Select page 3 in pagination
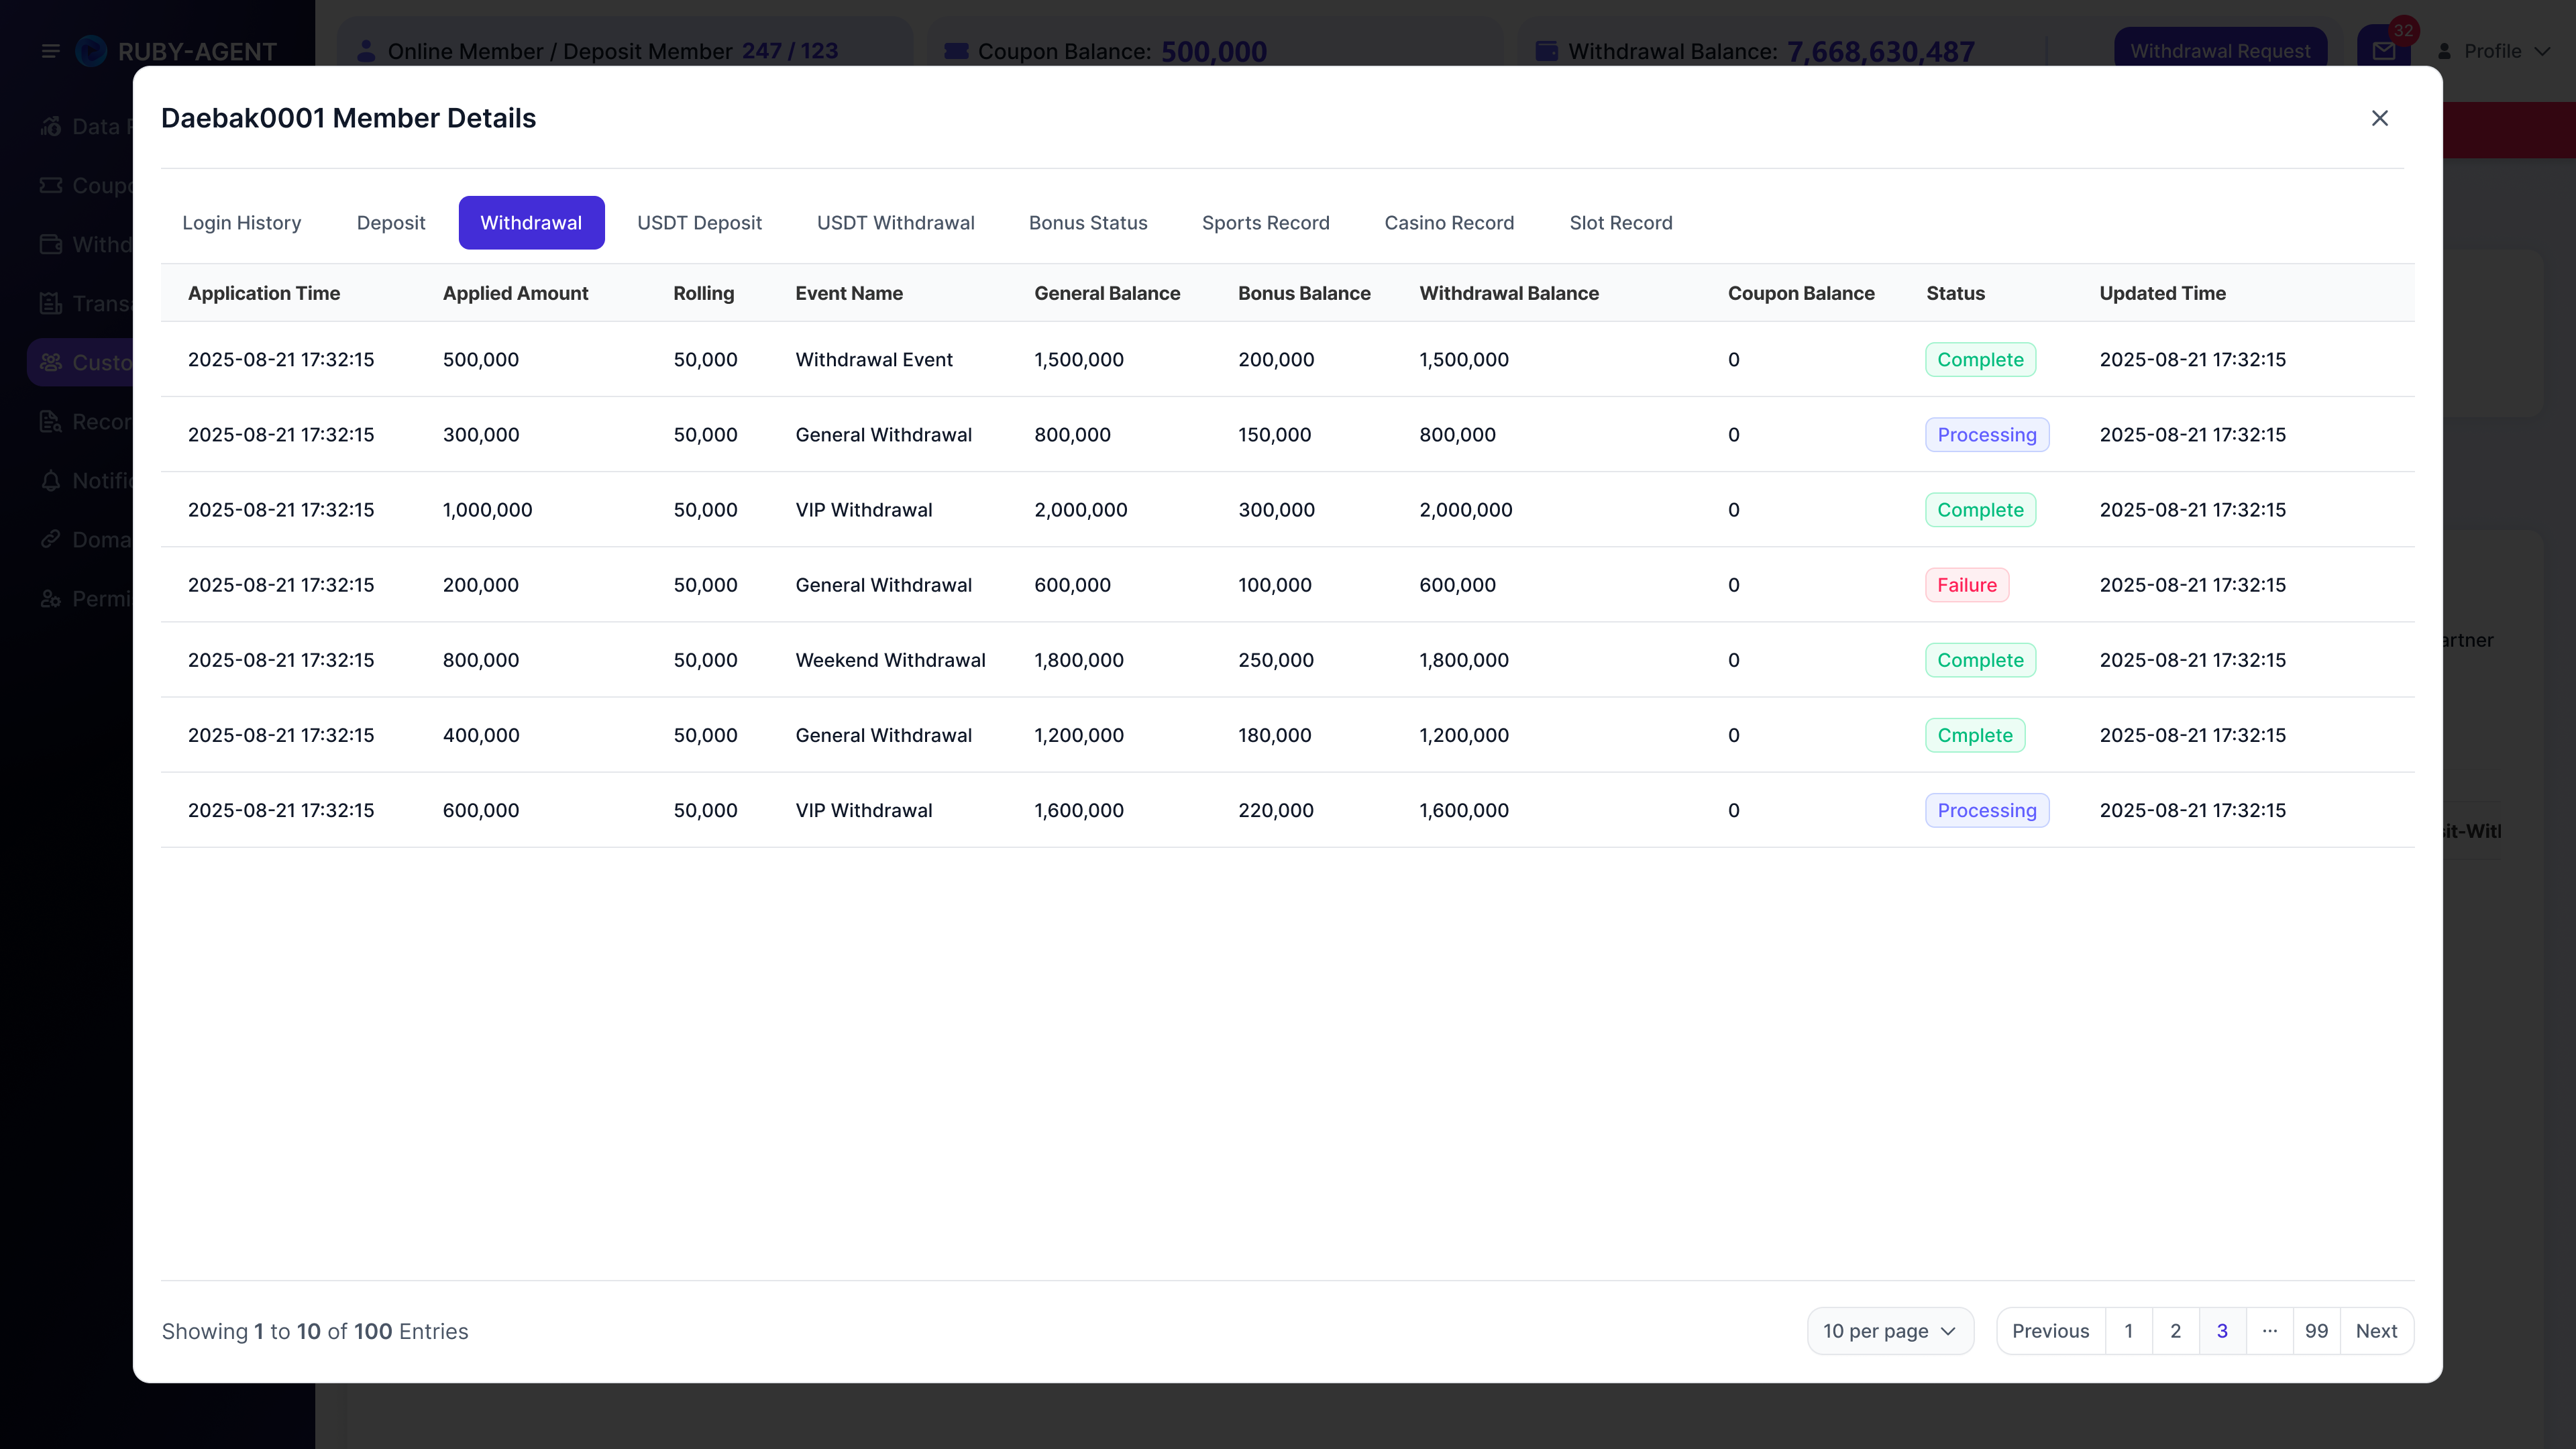The width and height of the screenshot is (2576, 1449). 2222,1331
